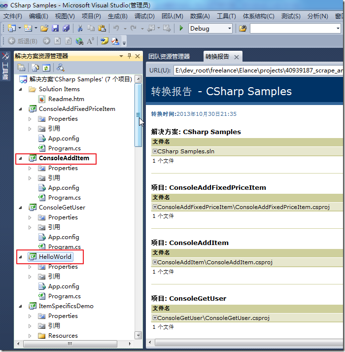This screenshot has height=352, width=345.
Task: Click the Back navigation button 后退(B)
Action: 23,41
